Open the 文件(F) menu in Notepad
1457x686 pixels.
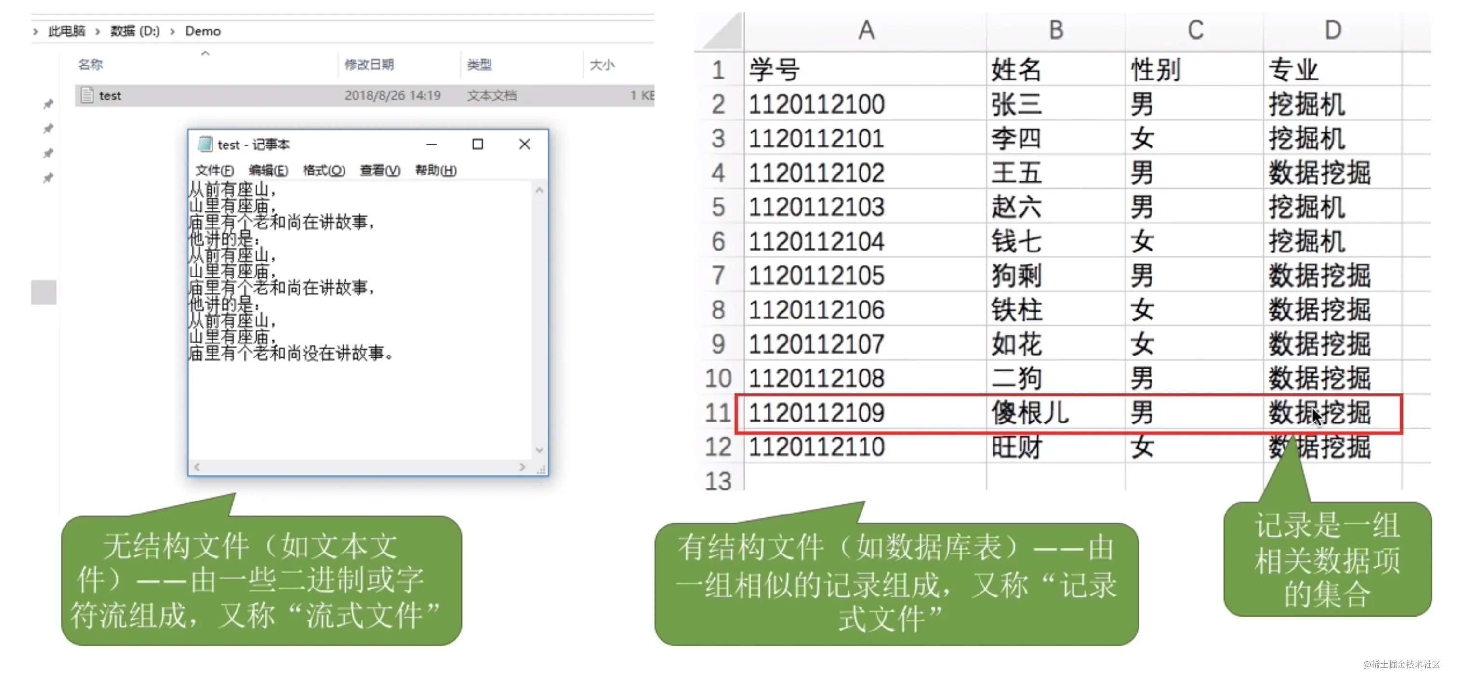(214, 170)
